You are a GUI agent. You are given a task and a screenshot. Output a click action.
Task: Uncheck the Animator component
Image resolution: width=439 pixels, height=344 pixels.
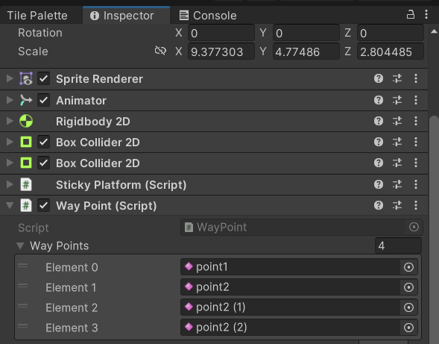click(44, 100)
